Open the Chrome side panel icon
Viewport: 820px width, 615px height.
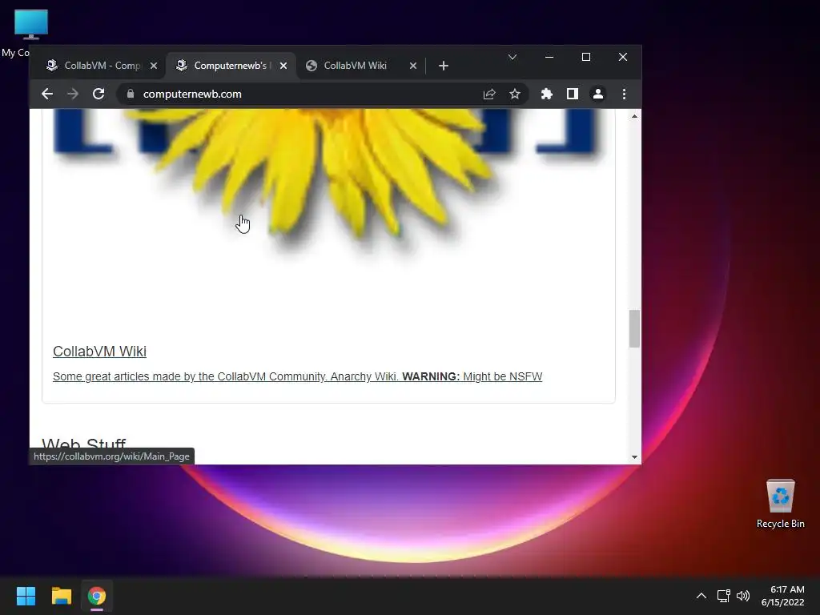(x=572, y=94)
